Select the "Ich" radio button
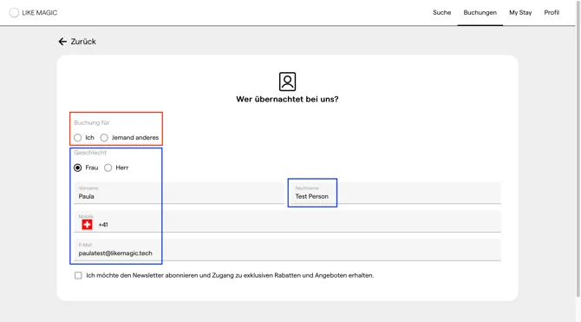The image size is (581, 322). coord(77,138)
